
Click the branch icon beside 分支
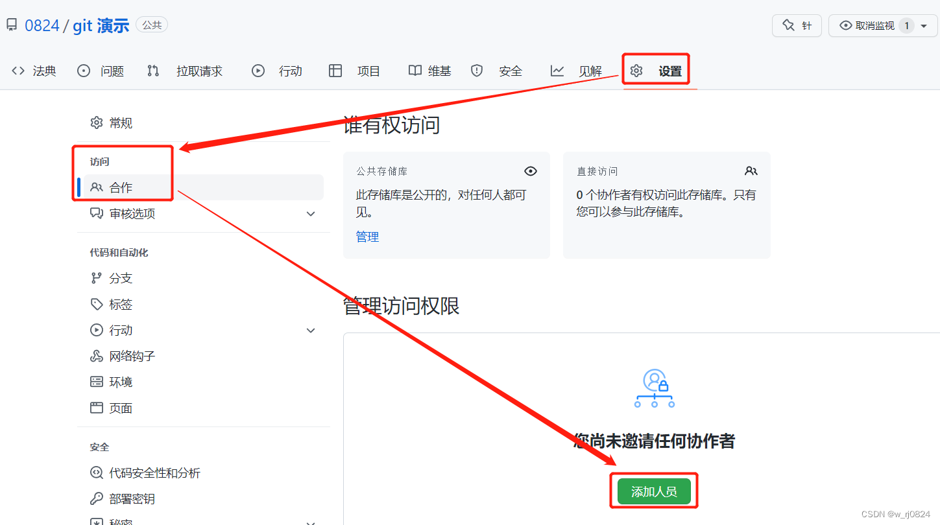[x=97, y=278]
